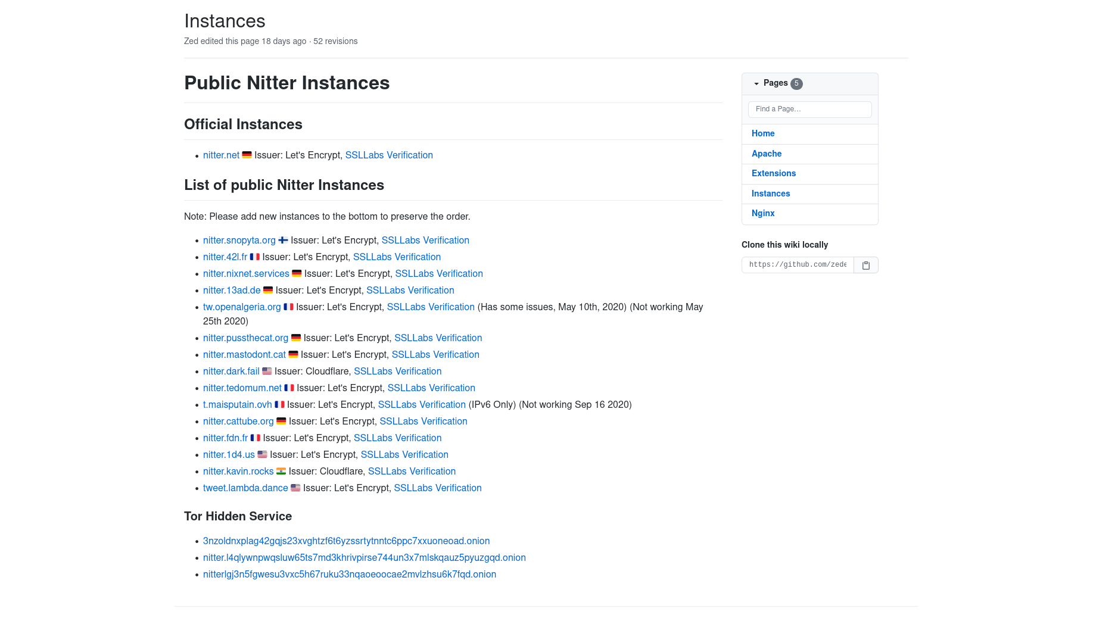1093x621 pixels.
Task: Visit nitter.13ad.de instance
Action: coord(232,290)
